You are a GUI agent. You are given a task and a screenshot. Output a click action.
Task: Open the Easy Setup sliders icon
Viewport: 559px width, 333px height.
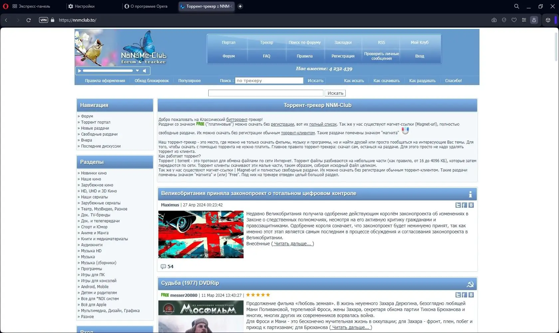point(524,20)
